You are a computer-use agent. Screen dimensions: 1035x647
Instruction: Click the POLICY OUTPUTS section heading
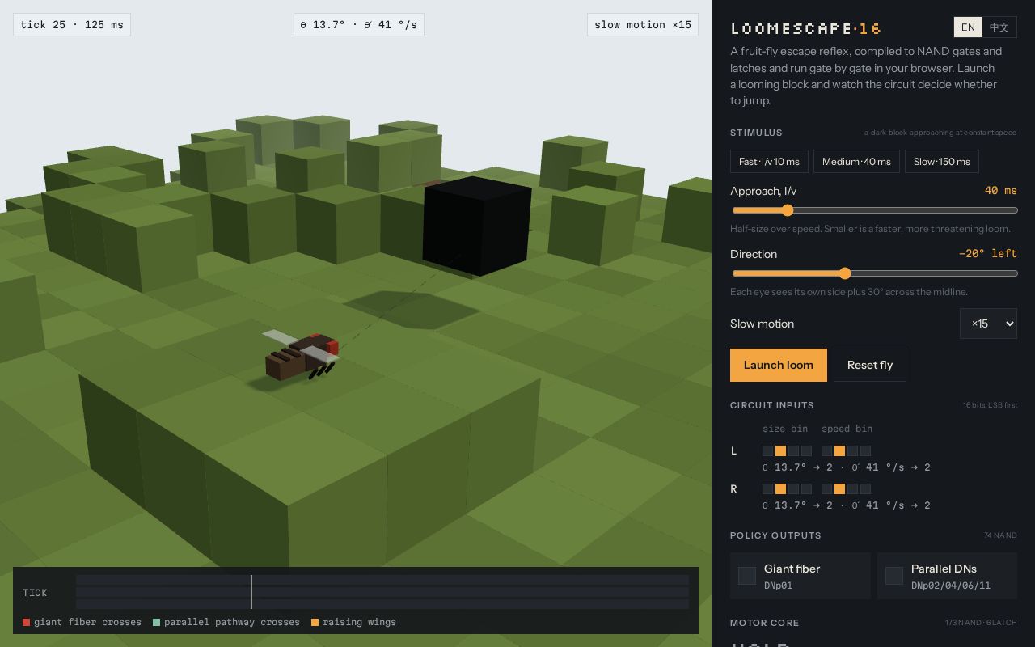pyautogui.click(x=775, y=535)
